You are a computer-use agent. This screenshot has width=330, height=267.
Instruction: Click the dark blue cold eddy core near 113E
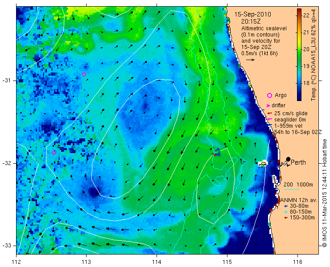[x=93, y=192]
